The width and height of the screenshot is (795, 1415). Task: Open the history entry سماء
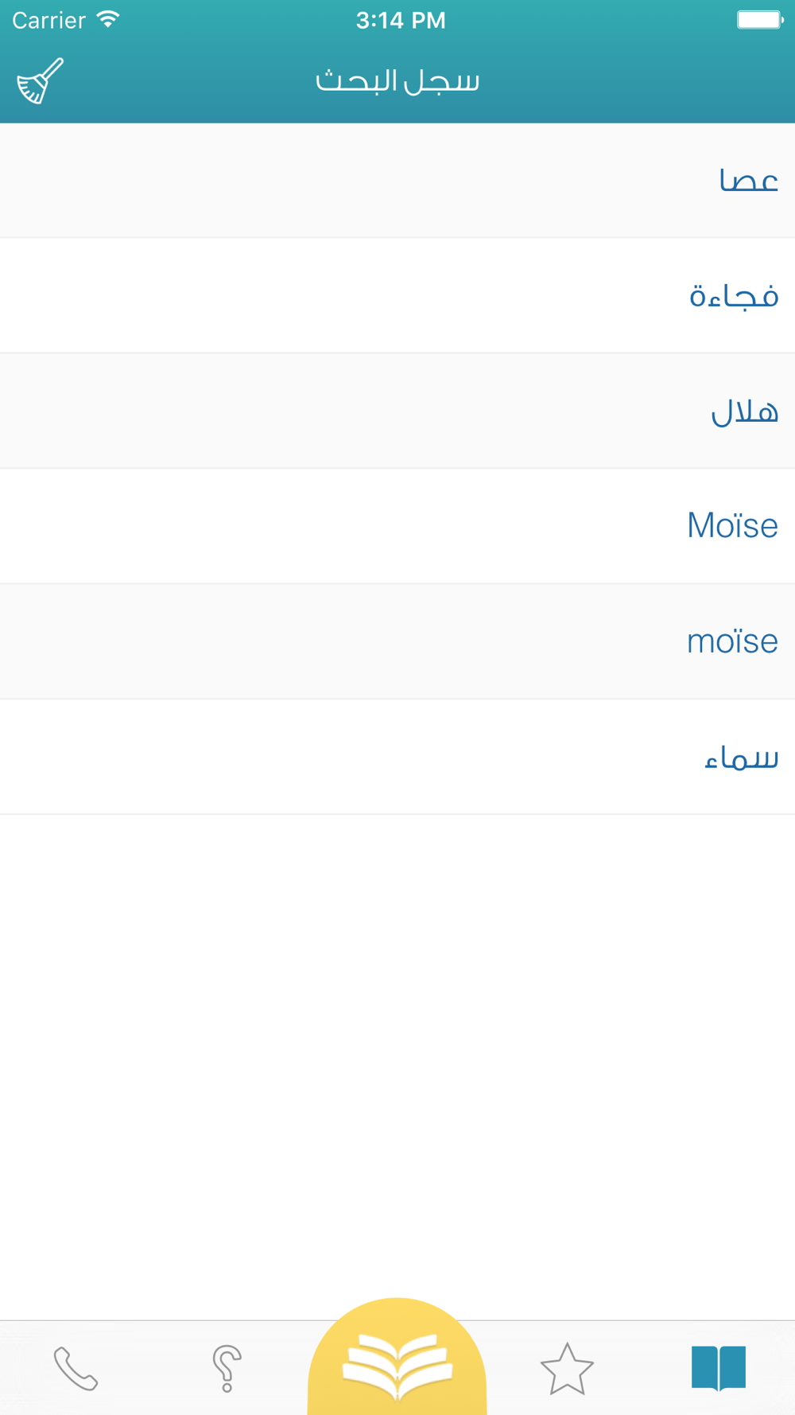tap(741, 758)
